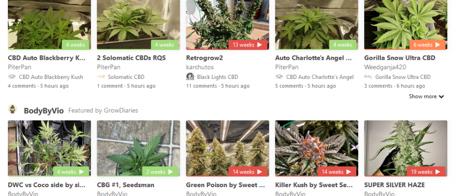The height and width of the screenshot is (196, 457).
Task: Open the Retrogrow2 diary title
Action: pyautogui.click(x=204, y=58)
